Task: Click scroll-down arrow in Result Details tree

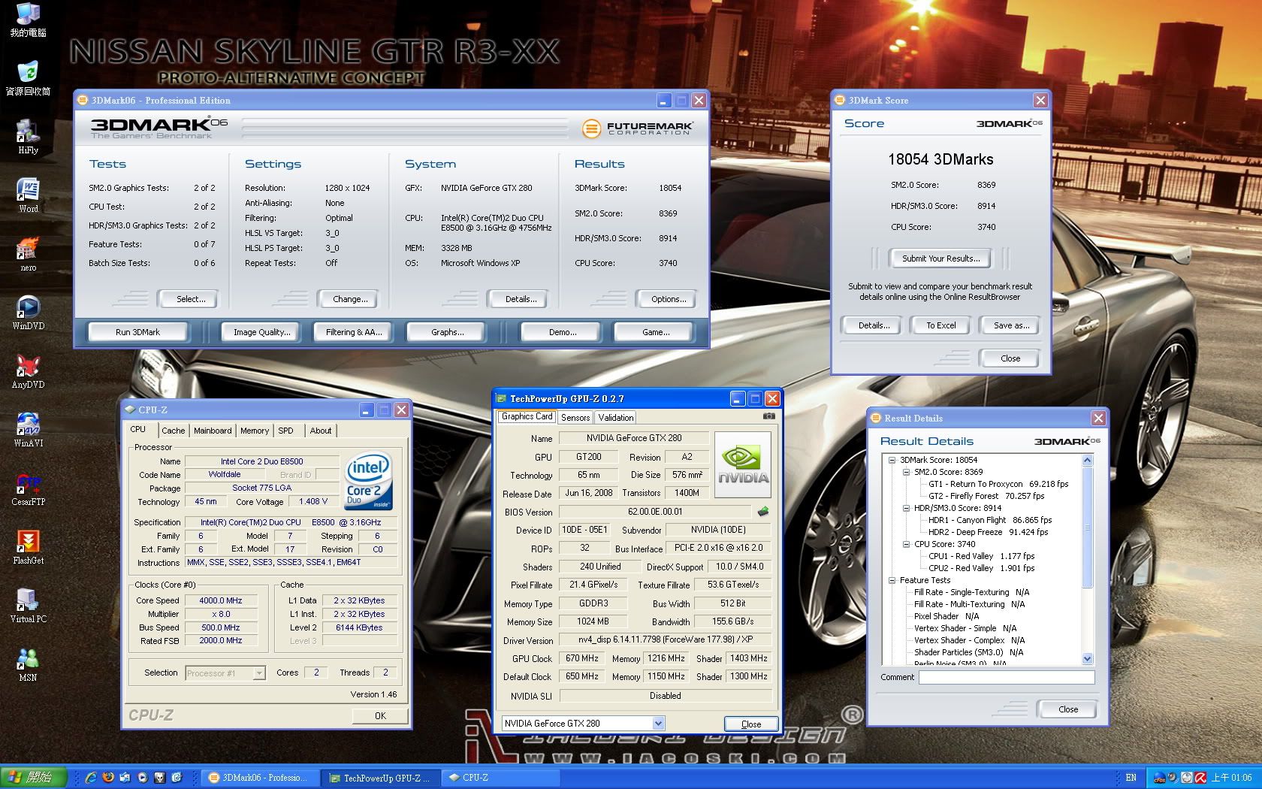Action: (1087, 658)
